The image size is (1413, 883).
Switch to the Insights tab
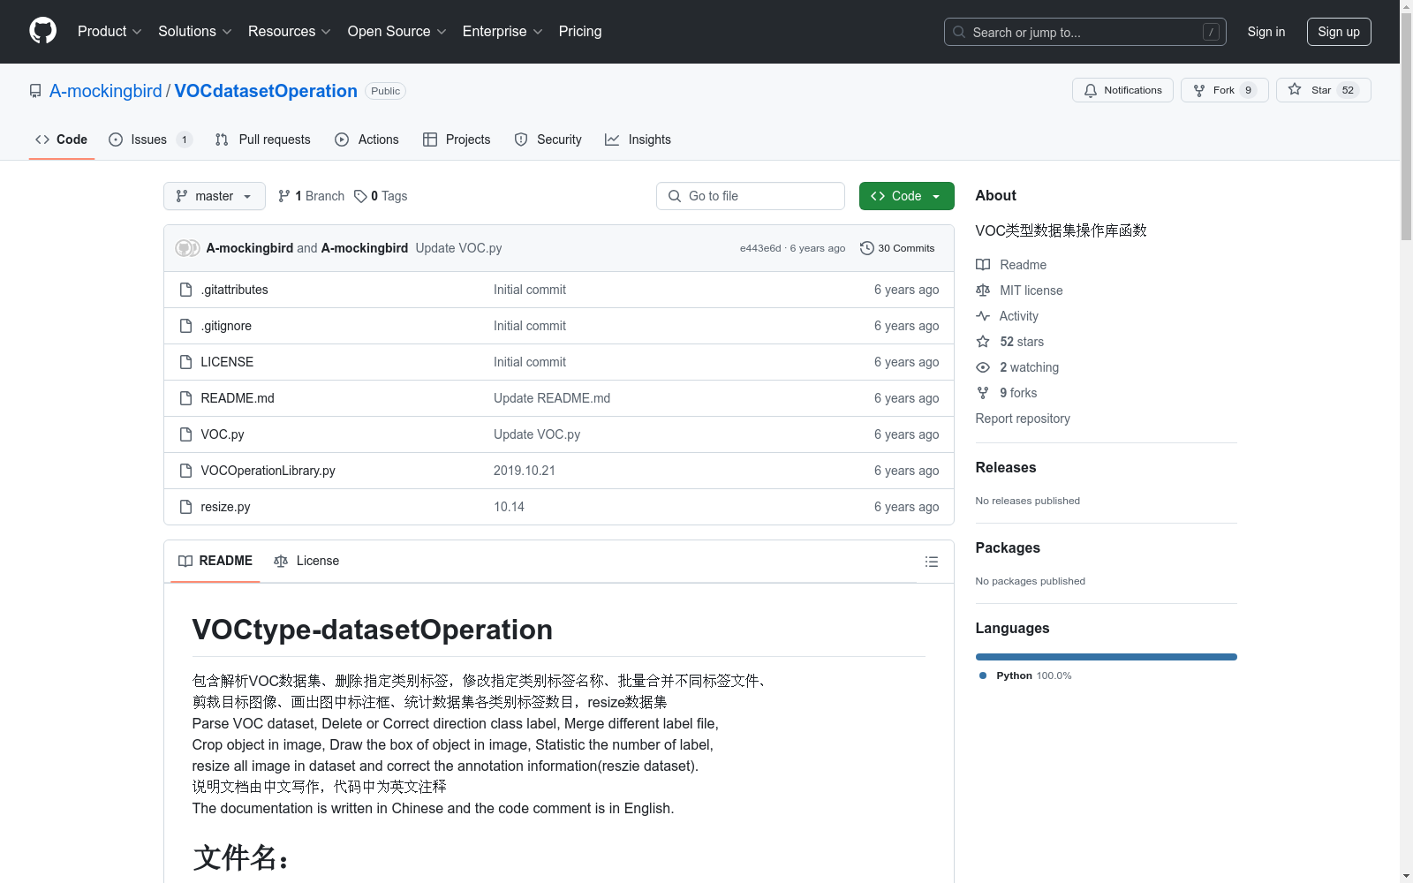(638, 140)
